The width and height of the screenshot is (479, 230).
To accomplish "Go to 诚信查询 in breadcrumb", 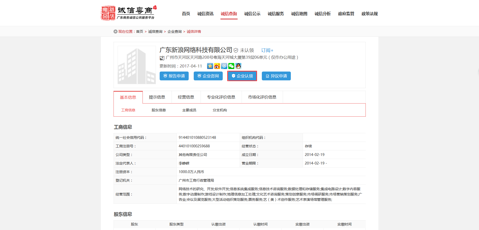I will click(x=155, y=31).
